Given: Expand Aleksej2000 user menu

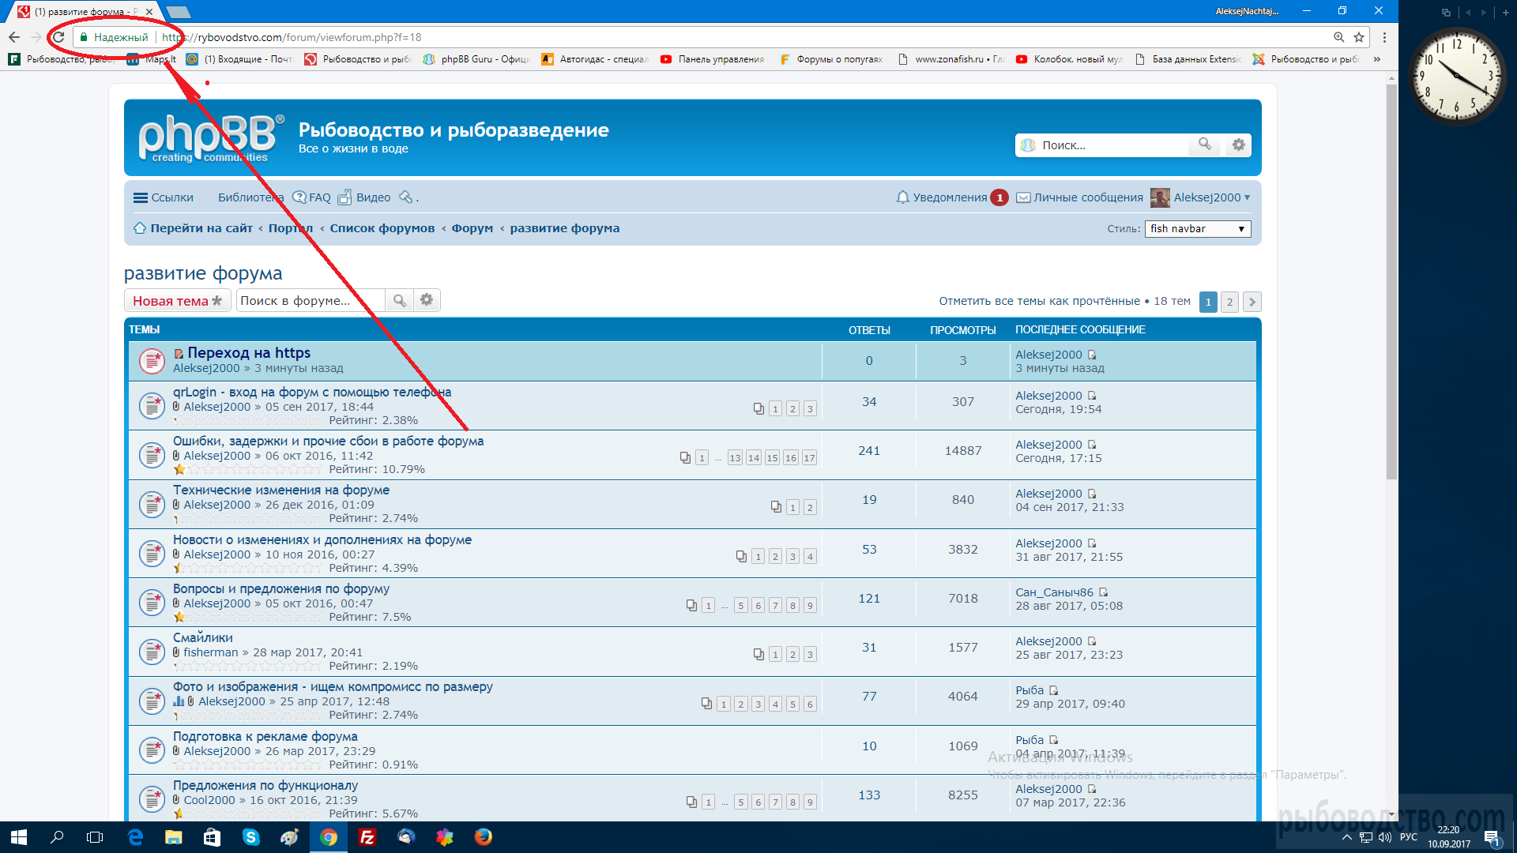Looking at the screenshot, I should click(1211, 197).
